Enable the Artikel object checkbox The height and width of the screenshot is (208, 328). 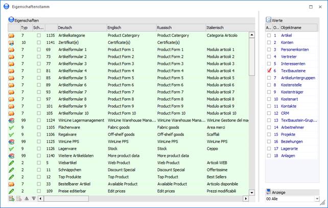pos(269,35)
